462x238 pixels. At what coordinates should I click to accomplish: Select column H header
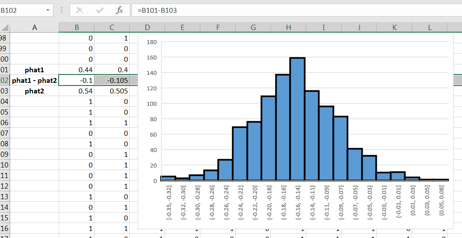(x=288, y=27)
